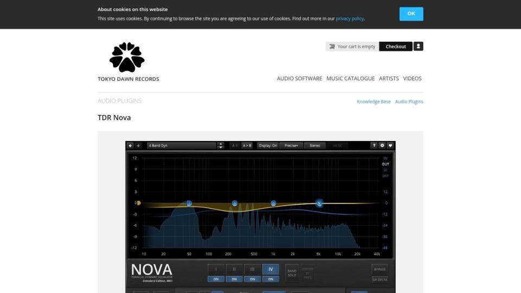Click band III node near 1k
The image size is (521, 293).
pyautogui.click(x=273, y=203)
